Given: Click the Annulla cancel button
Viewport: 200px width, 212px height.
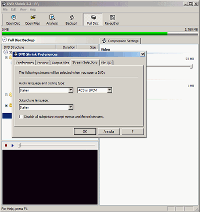Looking at the screenshot, I should [109, 131].
